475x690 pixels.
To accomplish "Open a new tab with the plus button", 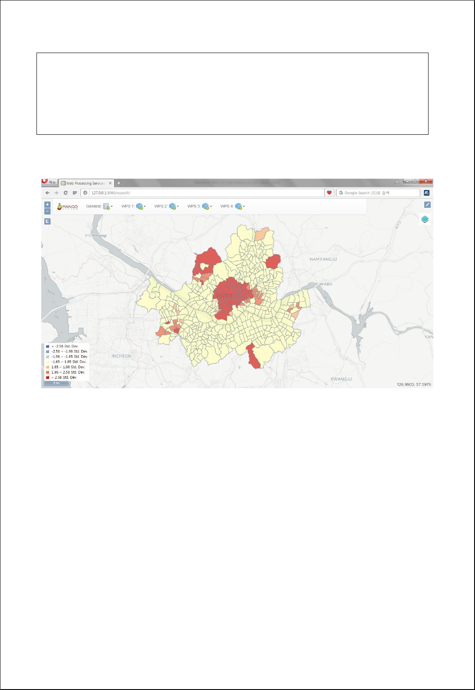I will pos(119,183).
